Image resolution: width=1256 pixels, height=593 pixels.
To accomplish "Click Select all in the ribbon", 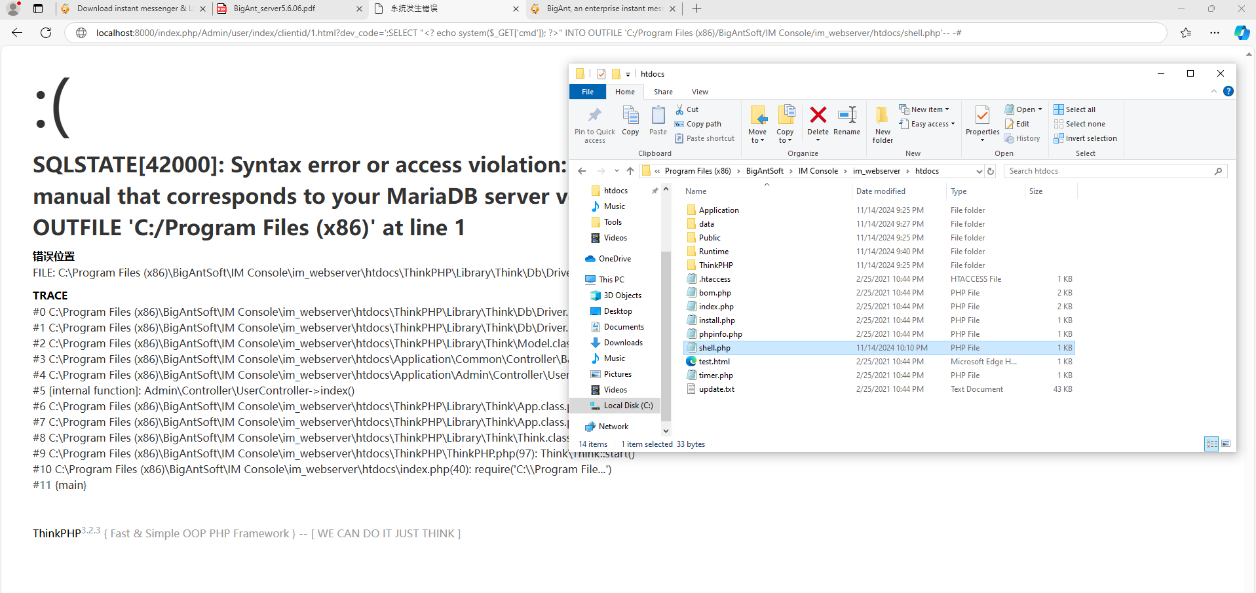I will point(1075,109).
